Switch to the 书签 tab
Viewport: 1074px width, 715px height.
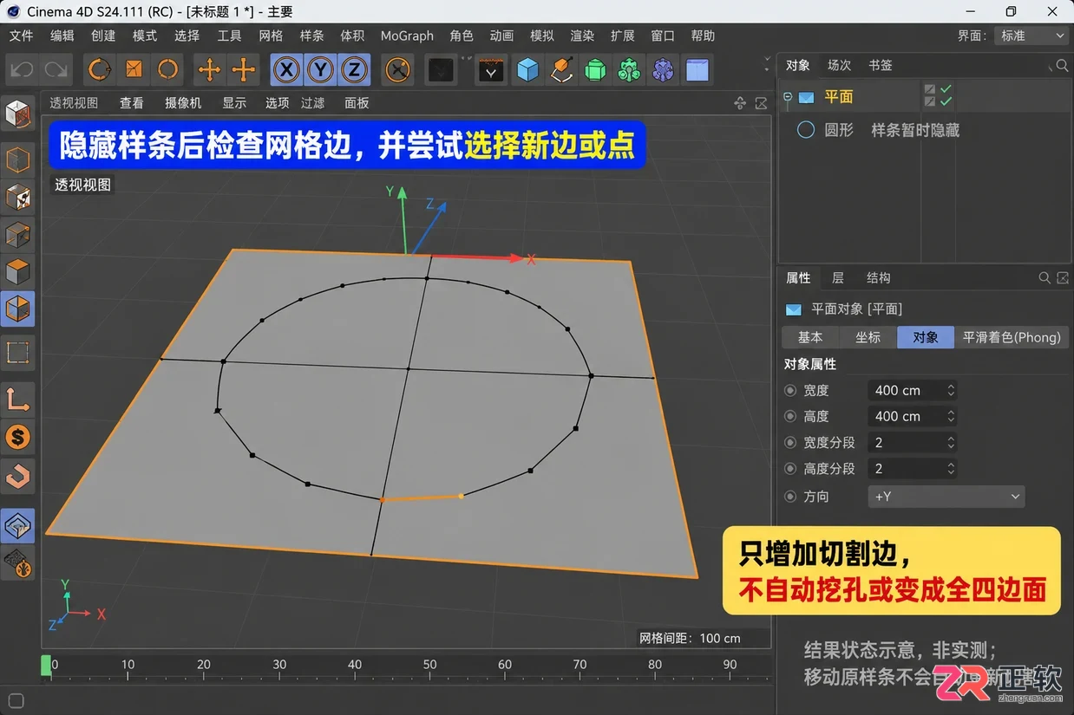(880, 65)
